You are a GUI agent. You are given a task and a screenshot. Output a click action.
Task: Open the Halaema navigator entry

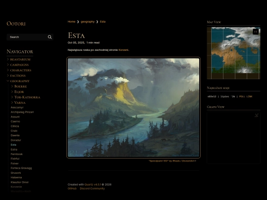pyautogui.click(x=16, y=177)
